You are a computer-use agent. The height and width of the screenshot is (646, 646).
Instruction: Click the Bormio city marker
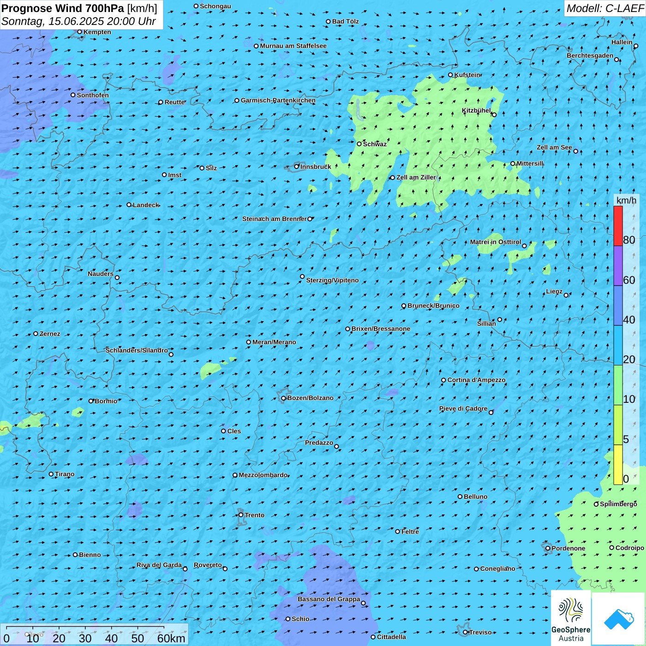pyautogui.click(x=91, y=401)
